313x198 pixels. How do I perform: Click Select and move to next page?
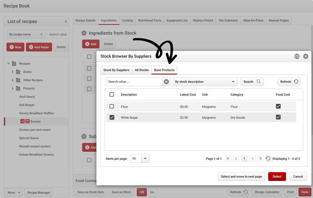(x=241, y=177)
